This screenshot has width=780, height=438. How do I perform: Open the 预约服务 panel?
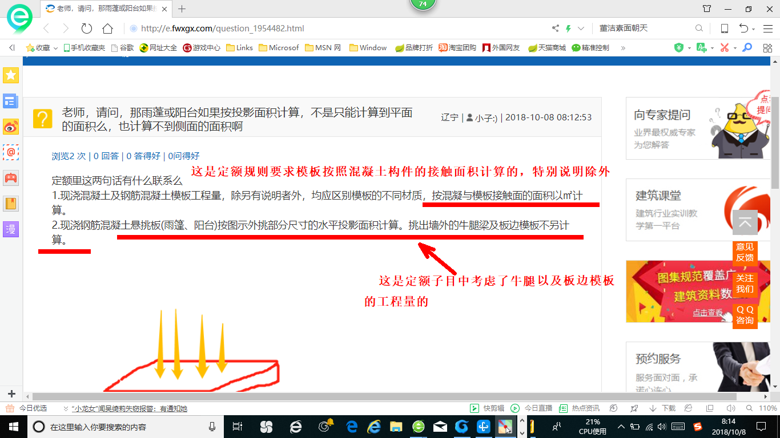click(x=699, y=367)
